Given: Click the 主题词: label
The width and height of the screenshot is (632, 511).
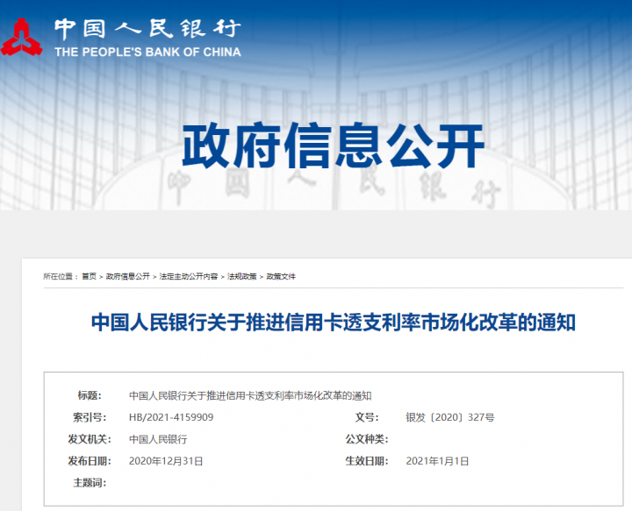Looking at the screenshot, I should tap(90, 482).
